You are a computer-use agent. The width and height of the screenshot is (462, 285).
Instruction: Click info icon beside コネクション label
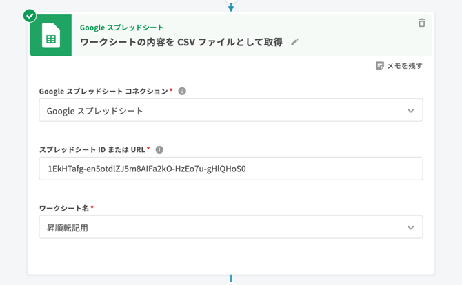click(x=182, y=91)
